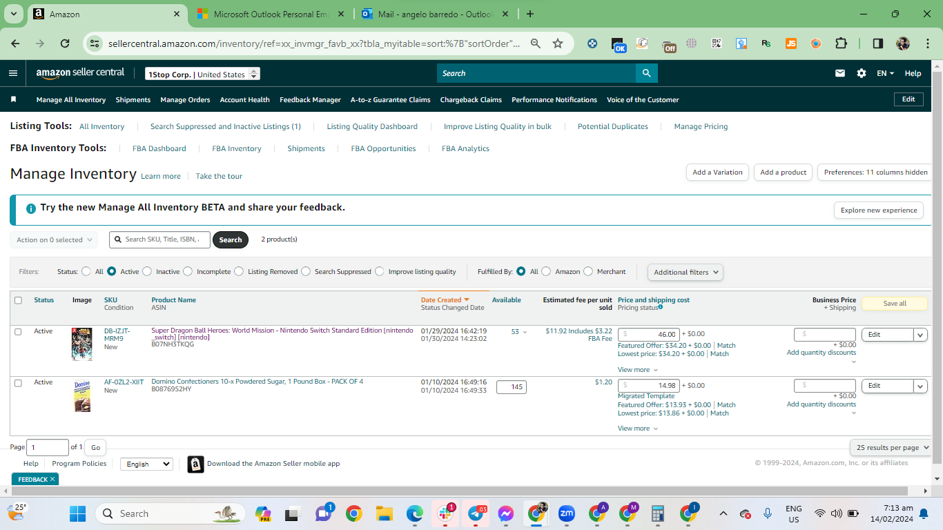Open File Explorer from the taskbar

point(384,513)
